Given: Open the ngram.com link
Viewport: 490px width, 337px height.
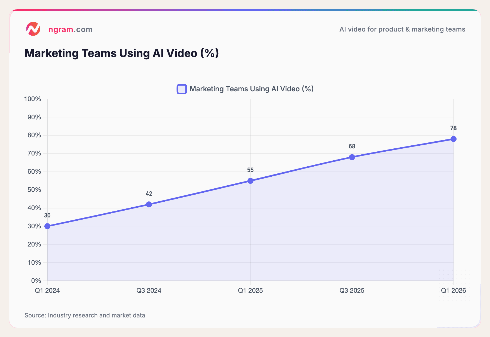Looking at the screenshot, I should pyautogui.click(x=70, y=29).
